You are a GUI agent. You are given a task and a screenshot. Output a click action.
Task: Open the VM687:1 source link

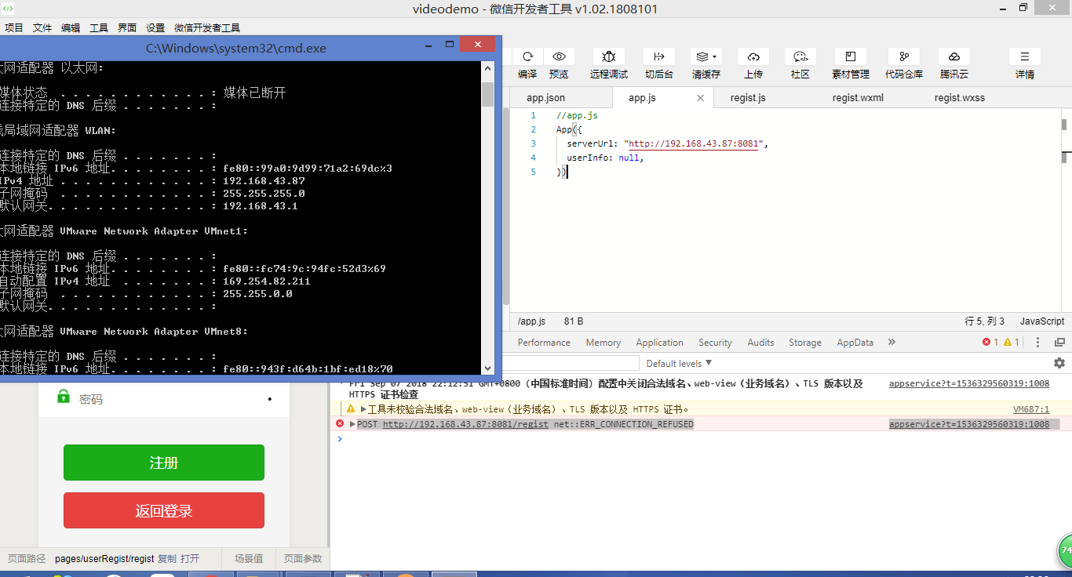(x=1031, y=409)
